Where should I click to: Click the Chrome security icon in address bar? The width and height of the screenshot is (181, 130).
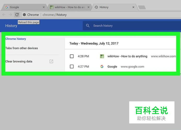coord(24,15)
